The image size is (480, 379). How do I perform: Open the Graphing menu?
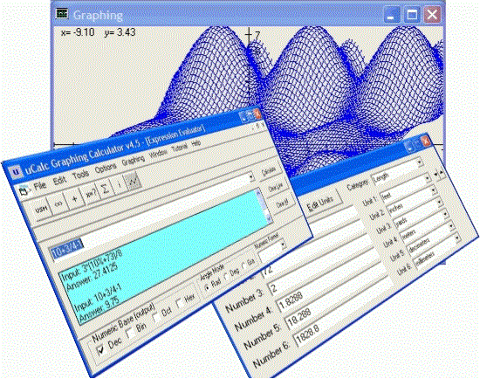pos(134,160)
